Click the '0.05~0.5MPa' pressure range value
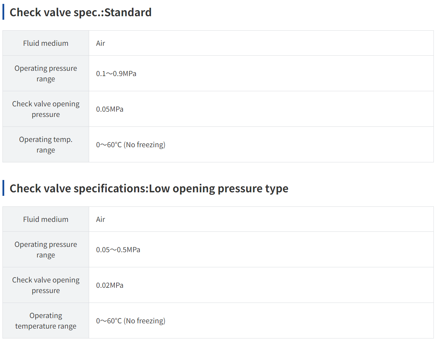Image resolution: width=437 pixels, height=342 pixels. pyautogui.click(x=118, y=250)
